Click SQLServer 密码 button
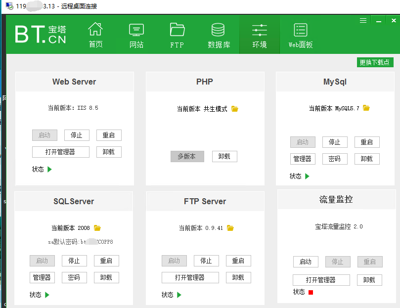The width and height of the screenshot is (400, 308). pyautogui.click(x=74, y=278)
